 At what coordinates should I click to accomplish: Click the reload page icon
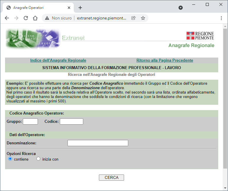[26, 18]
